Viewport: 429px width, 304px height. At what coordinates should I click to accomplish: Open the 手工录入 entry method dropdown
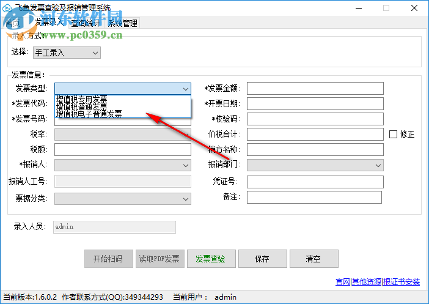pos(67,53)
